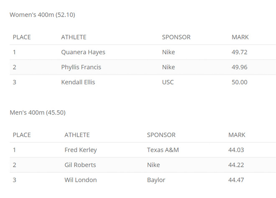Image resolution: width=276 pixels, height=198 pixels.
Task: Click the PLACE header in men's table
Action: [x=22, y=135]
